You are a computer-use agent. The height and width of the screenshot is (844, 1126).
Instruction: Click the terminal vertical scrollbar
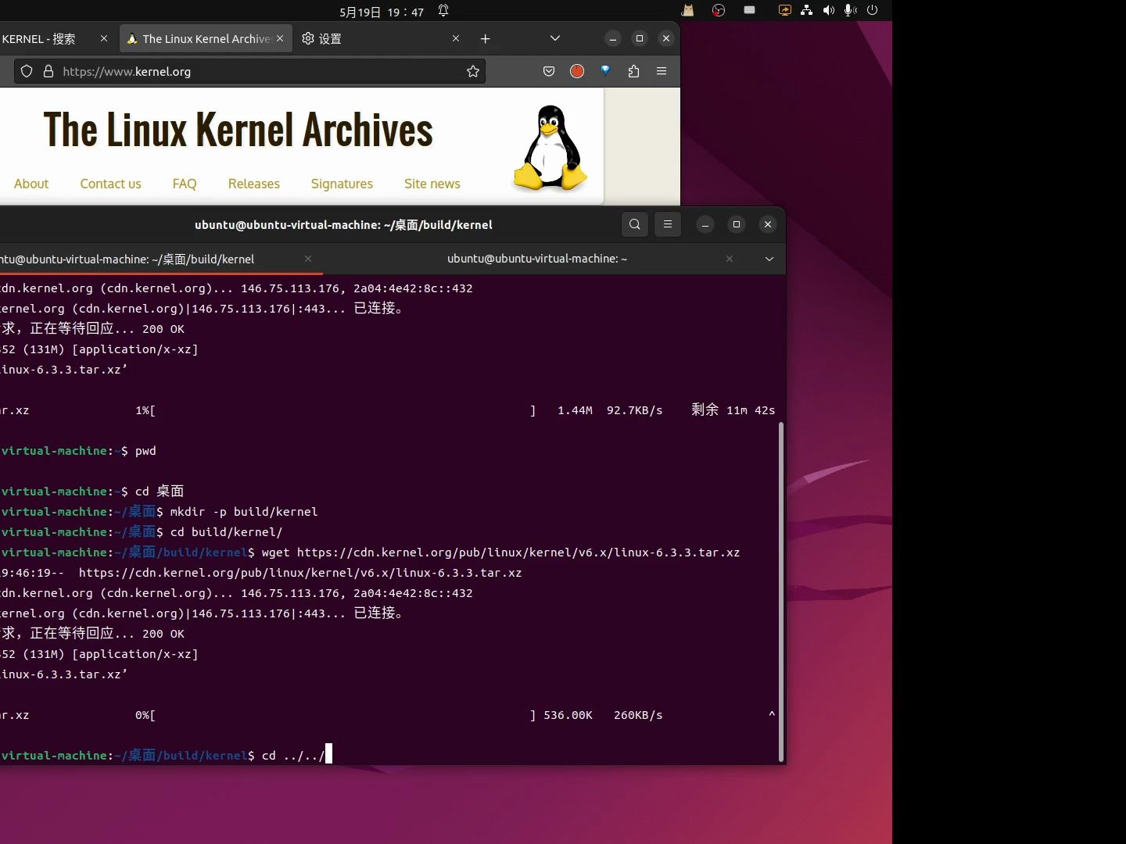click(x=780, y=591)
